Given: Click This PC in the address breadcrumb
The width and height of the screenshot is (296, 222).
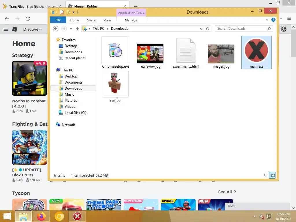Looking at the screenshot, I should 98,29.
